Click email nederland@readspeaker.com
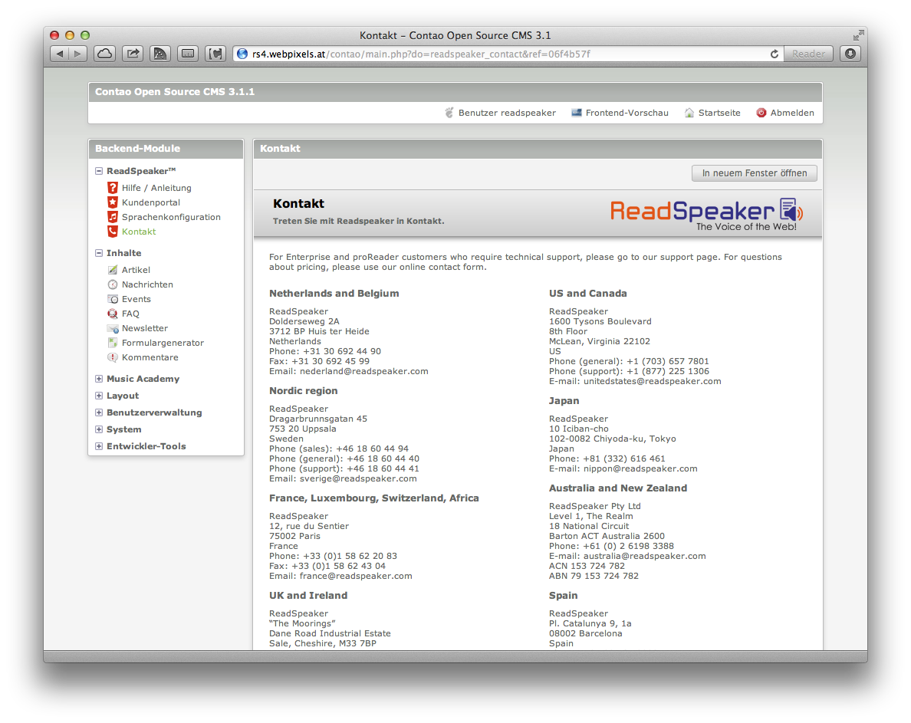 coord(363,371)
